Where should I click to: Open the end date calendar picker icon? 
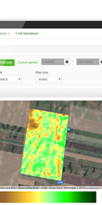tap(101, 62)
